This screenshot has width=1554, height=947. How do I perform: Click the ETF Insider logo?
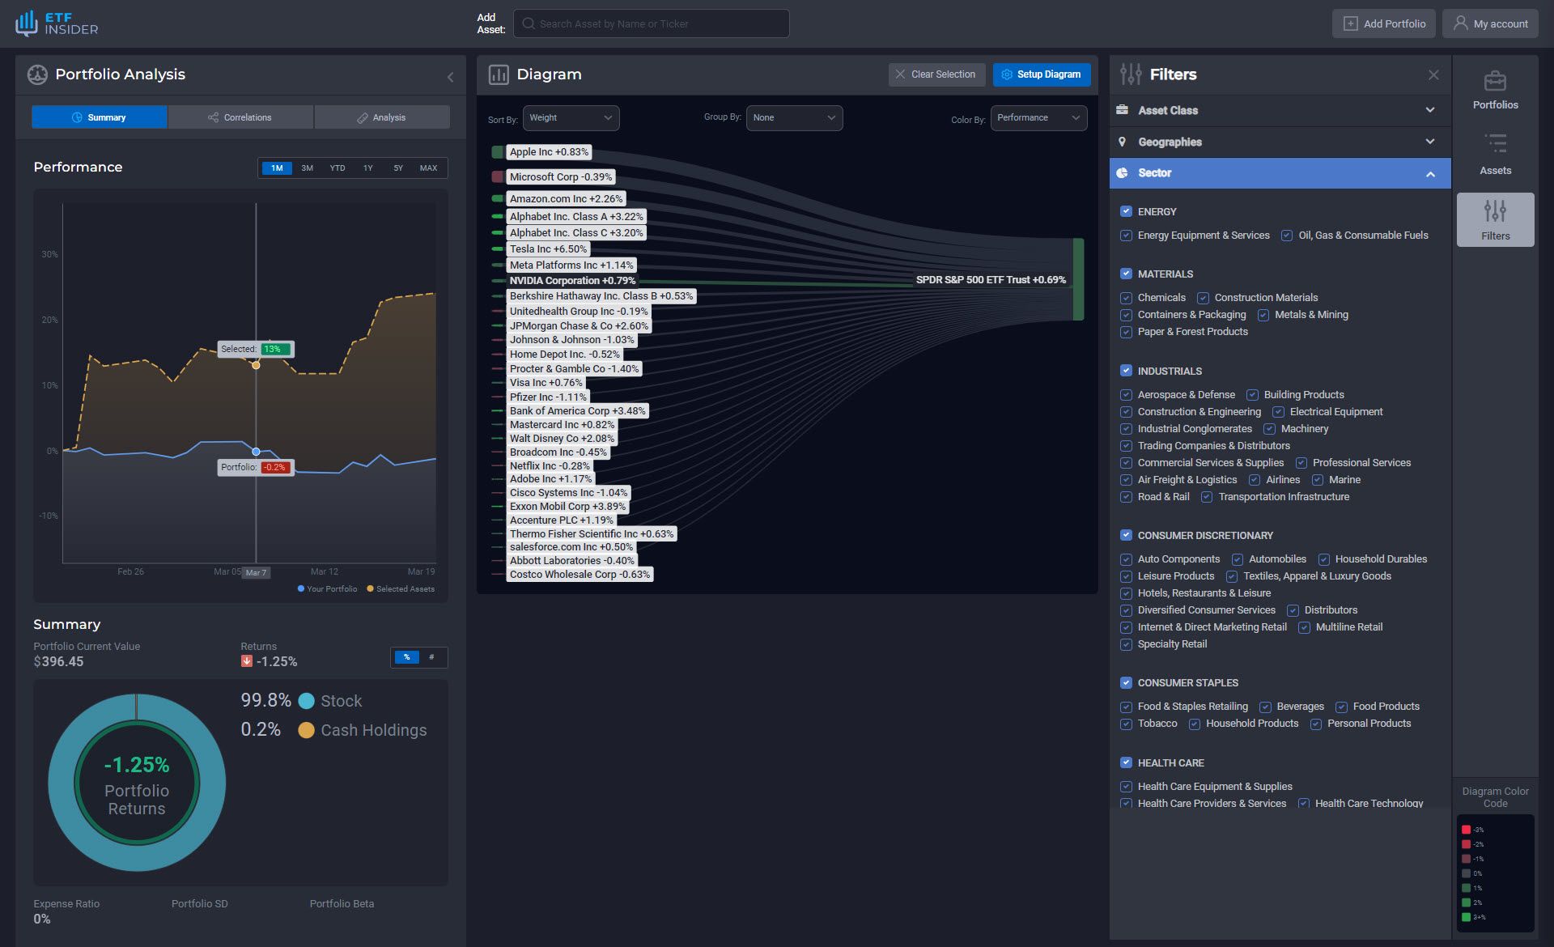pyautogui.click(x=57, y=23)
